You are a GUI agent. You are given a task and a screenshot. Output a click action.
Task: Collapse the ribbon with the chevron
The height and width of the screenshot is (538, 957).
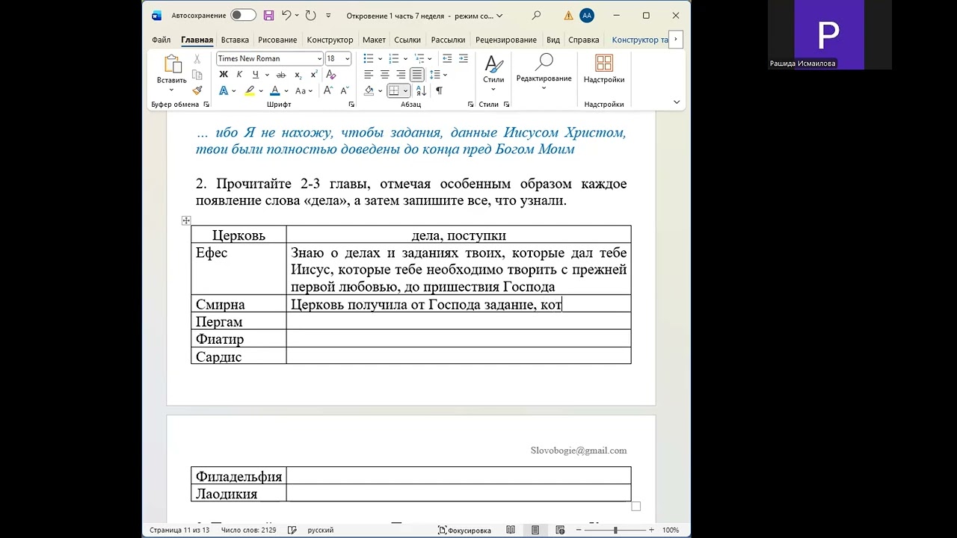tap(677, 102)
